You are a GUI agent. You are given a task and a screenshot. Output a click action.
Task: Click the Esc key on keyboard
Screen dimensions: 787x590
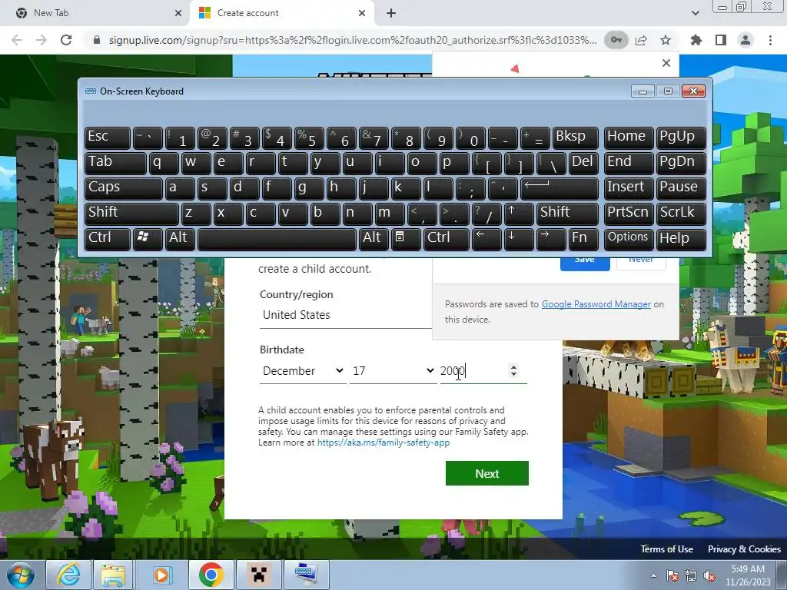click(x=108, y=138)
